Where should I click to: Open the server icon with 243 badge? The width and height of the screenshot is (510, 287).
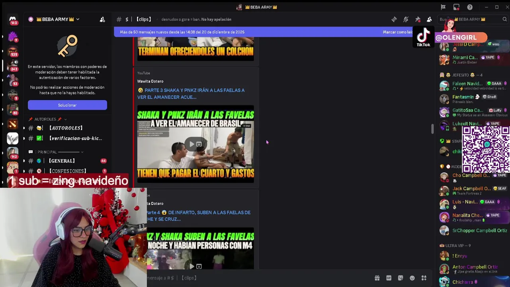click(13, 65)
